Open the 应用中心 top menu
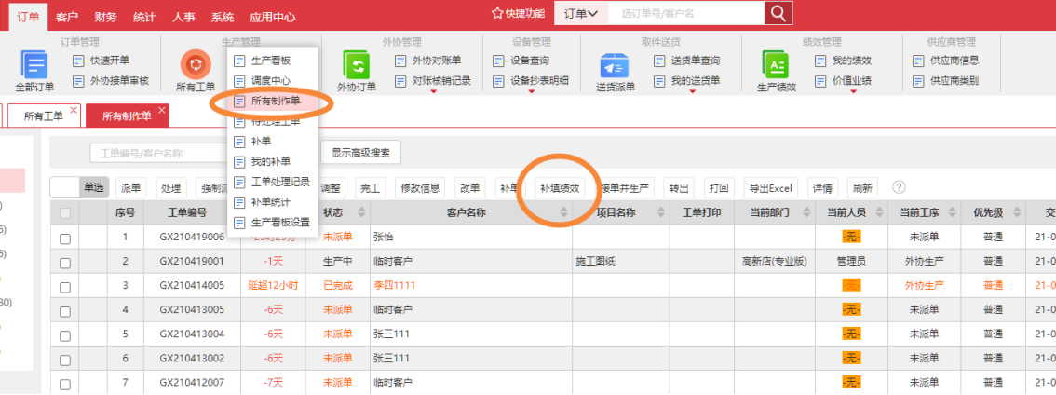 [272, 18]
